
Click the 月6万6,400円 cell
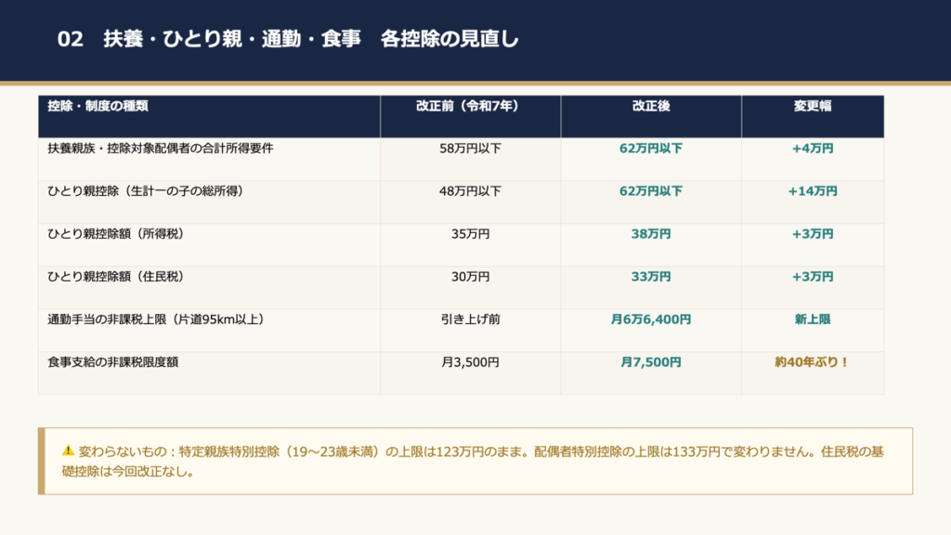[650, 320]
